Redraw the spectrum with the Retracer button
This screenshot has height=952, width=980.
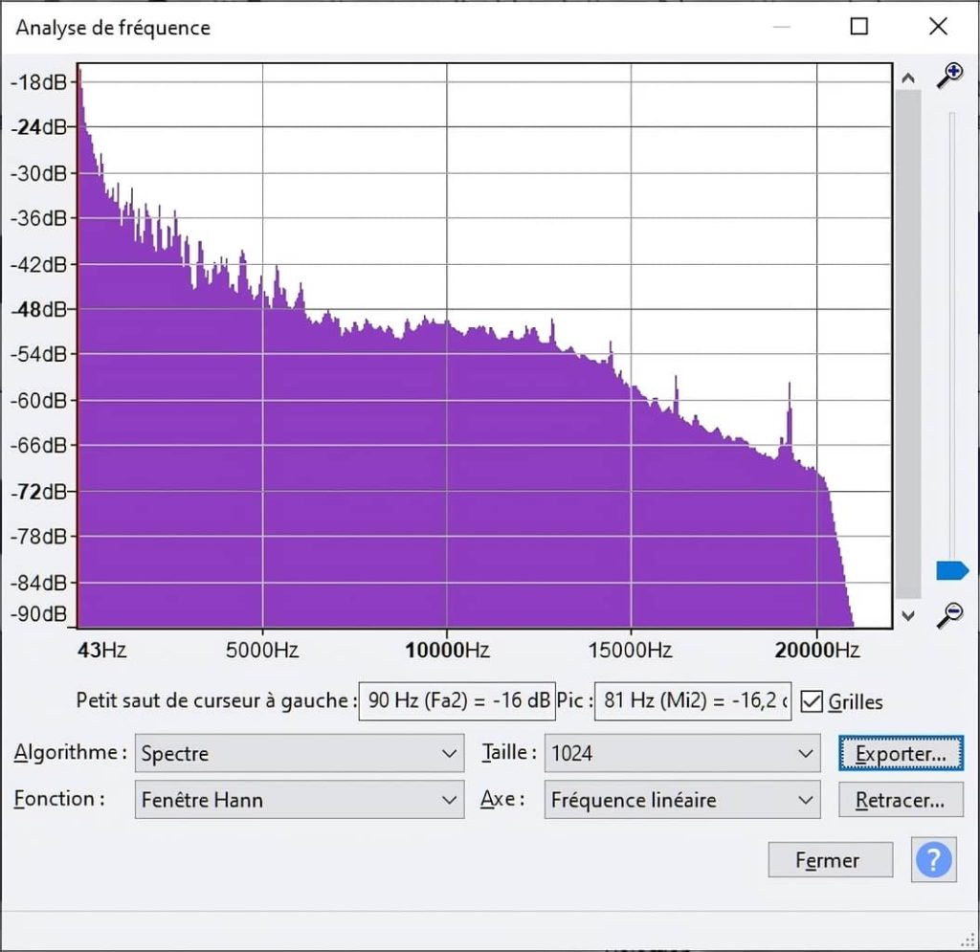click(x=900, y=800)
